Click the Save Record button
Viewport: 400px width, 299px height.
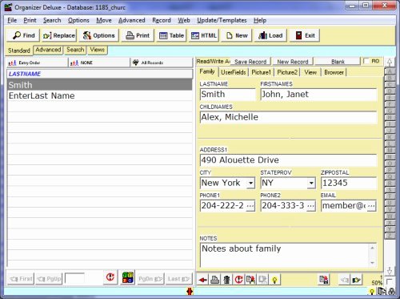250,62
